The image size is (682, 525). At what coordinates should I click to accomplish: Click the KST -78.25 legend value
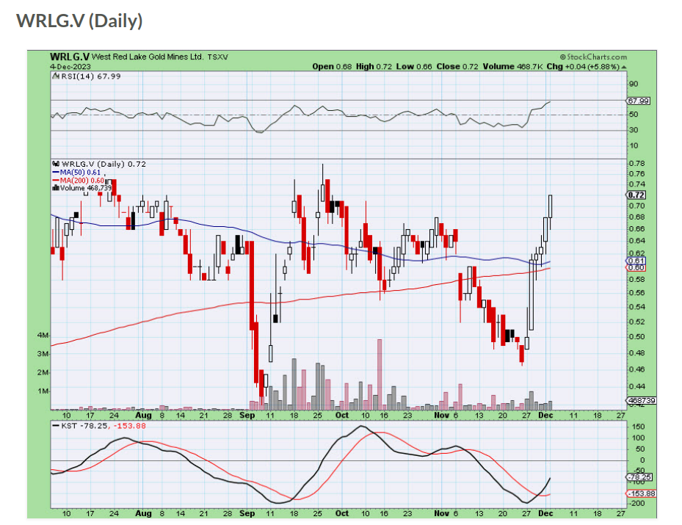[x=86, y=426]
